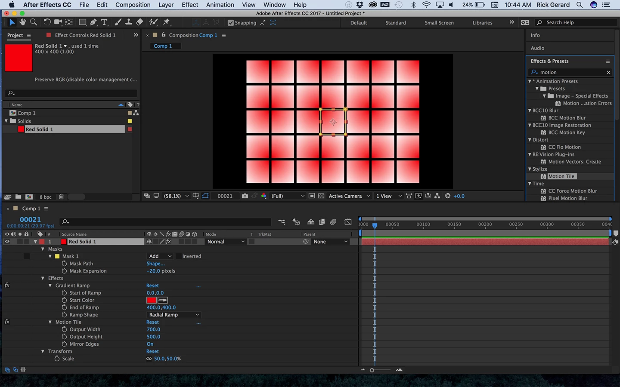Collapse the Stylize effects category
Viewport: 620px width, 387px height.
[x=530, y=169]
